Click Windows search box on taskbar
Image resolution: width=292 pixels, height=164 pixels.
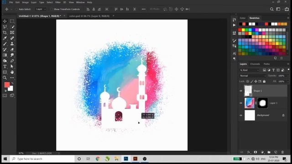coord(42,159)
